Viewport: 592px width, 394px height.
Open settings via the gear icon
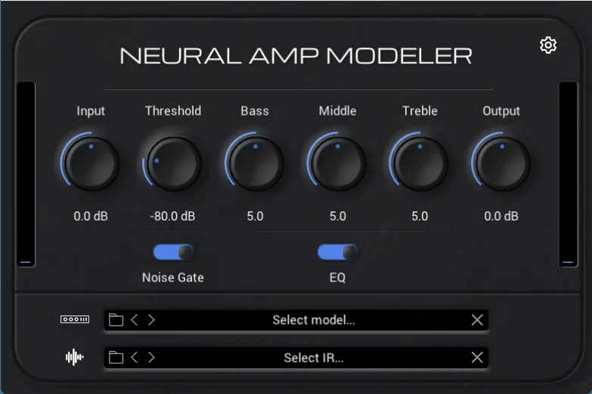[548, 45]
